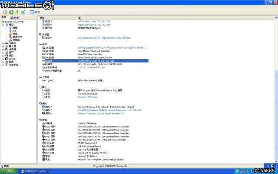Click the Input (輸入) section header icon
278x174 pixels.
[x=40, y=87]
